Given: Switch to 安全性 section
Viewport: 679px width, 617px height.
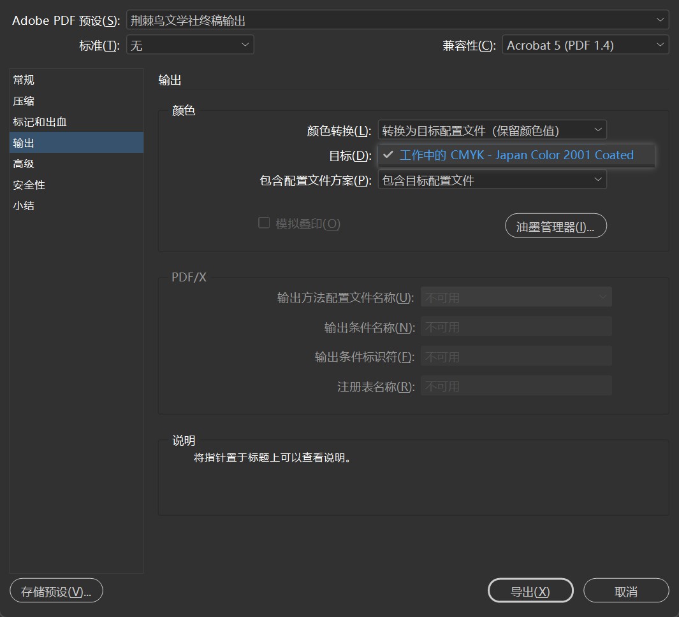Looking at the screenshot, I should point(29,185).
